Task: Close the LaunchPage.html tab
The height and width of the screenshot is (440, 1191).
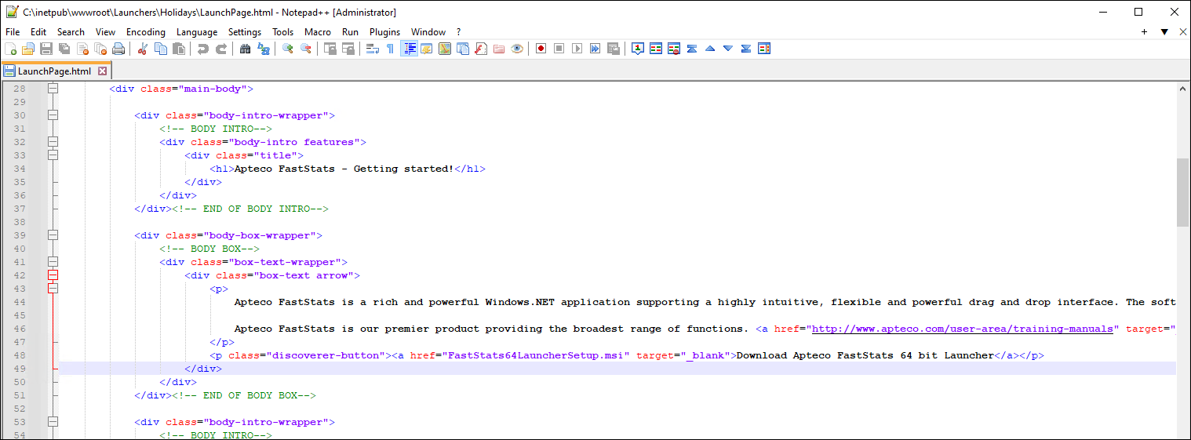Action: [102, 71]
